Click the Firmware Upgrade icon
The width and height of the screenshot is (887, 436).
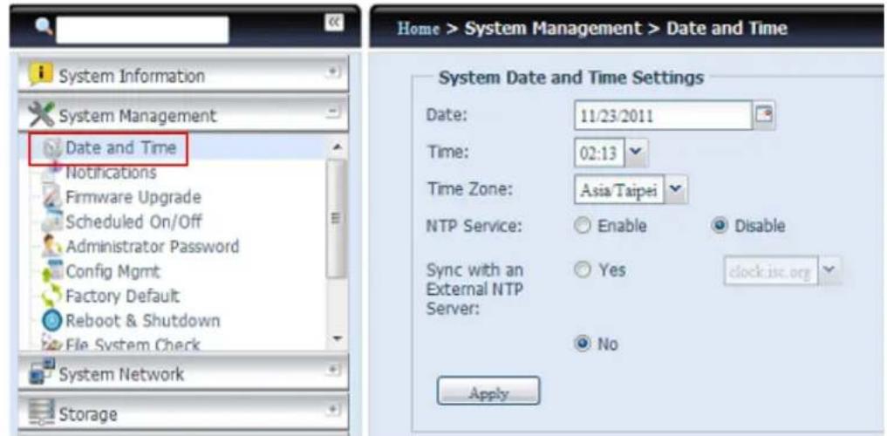coord(51,195)
